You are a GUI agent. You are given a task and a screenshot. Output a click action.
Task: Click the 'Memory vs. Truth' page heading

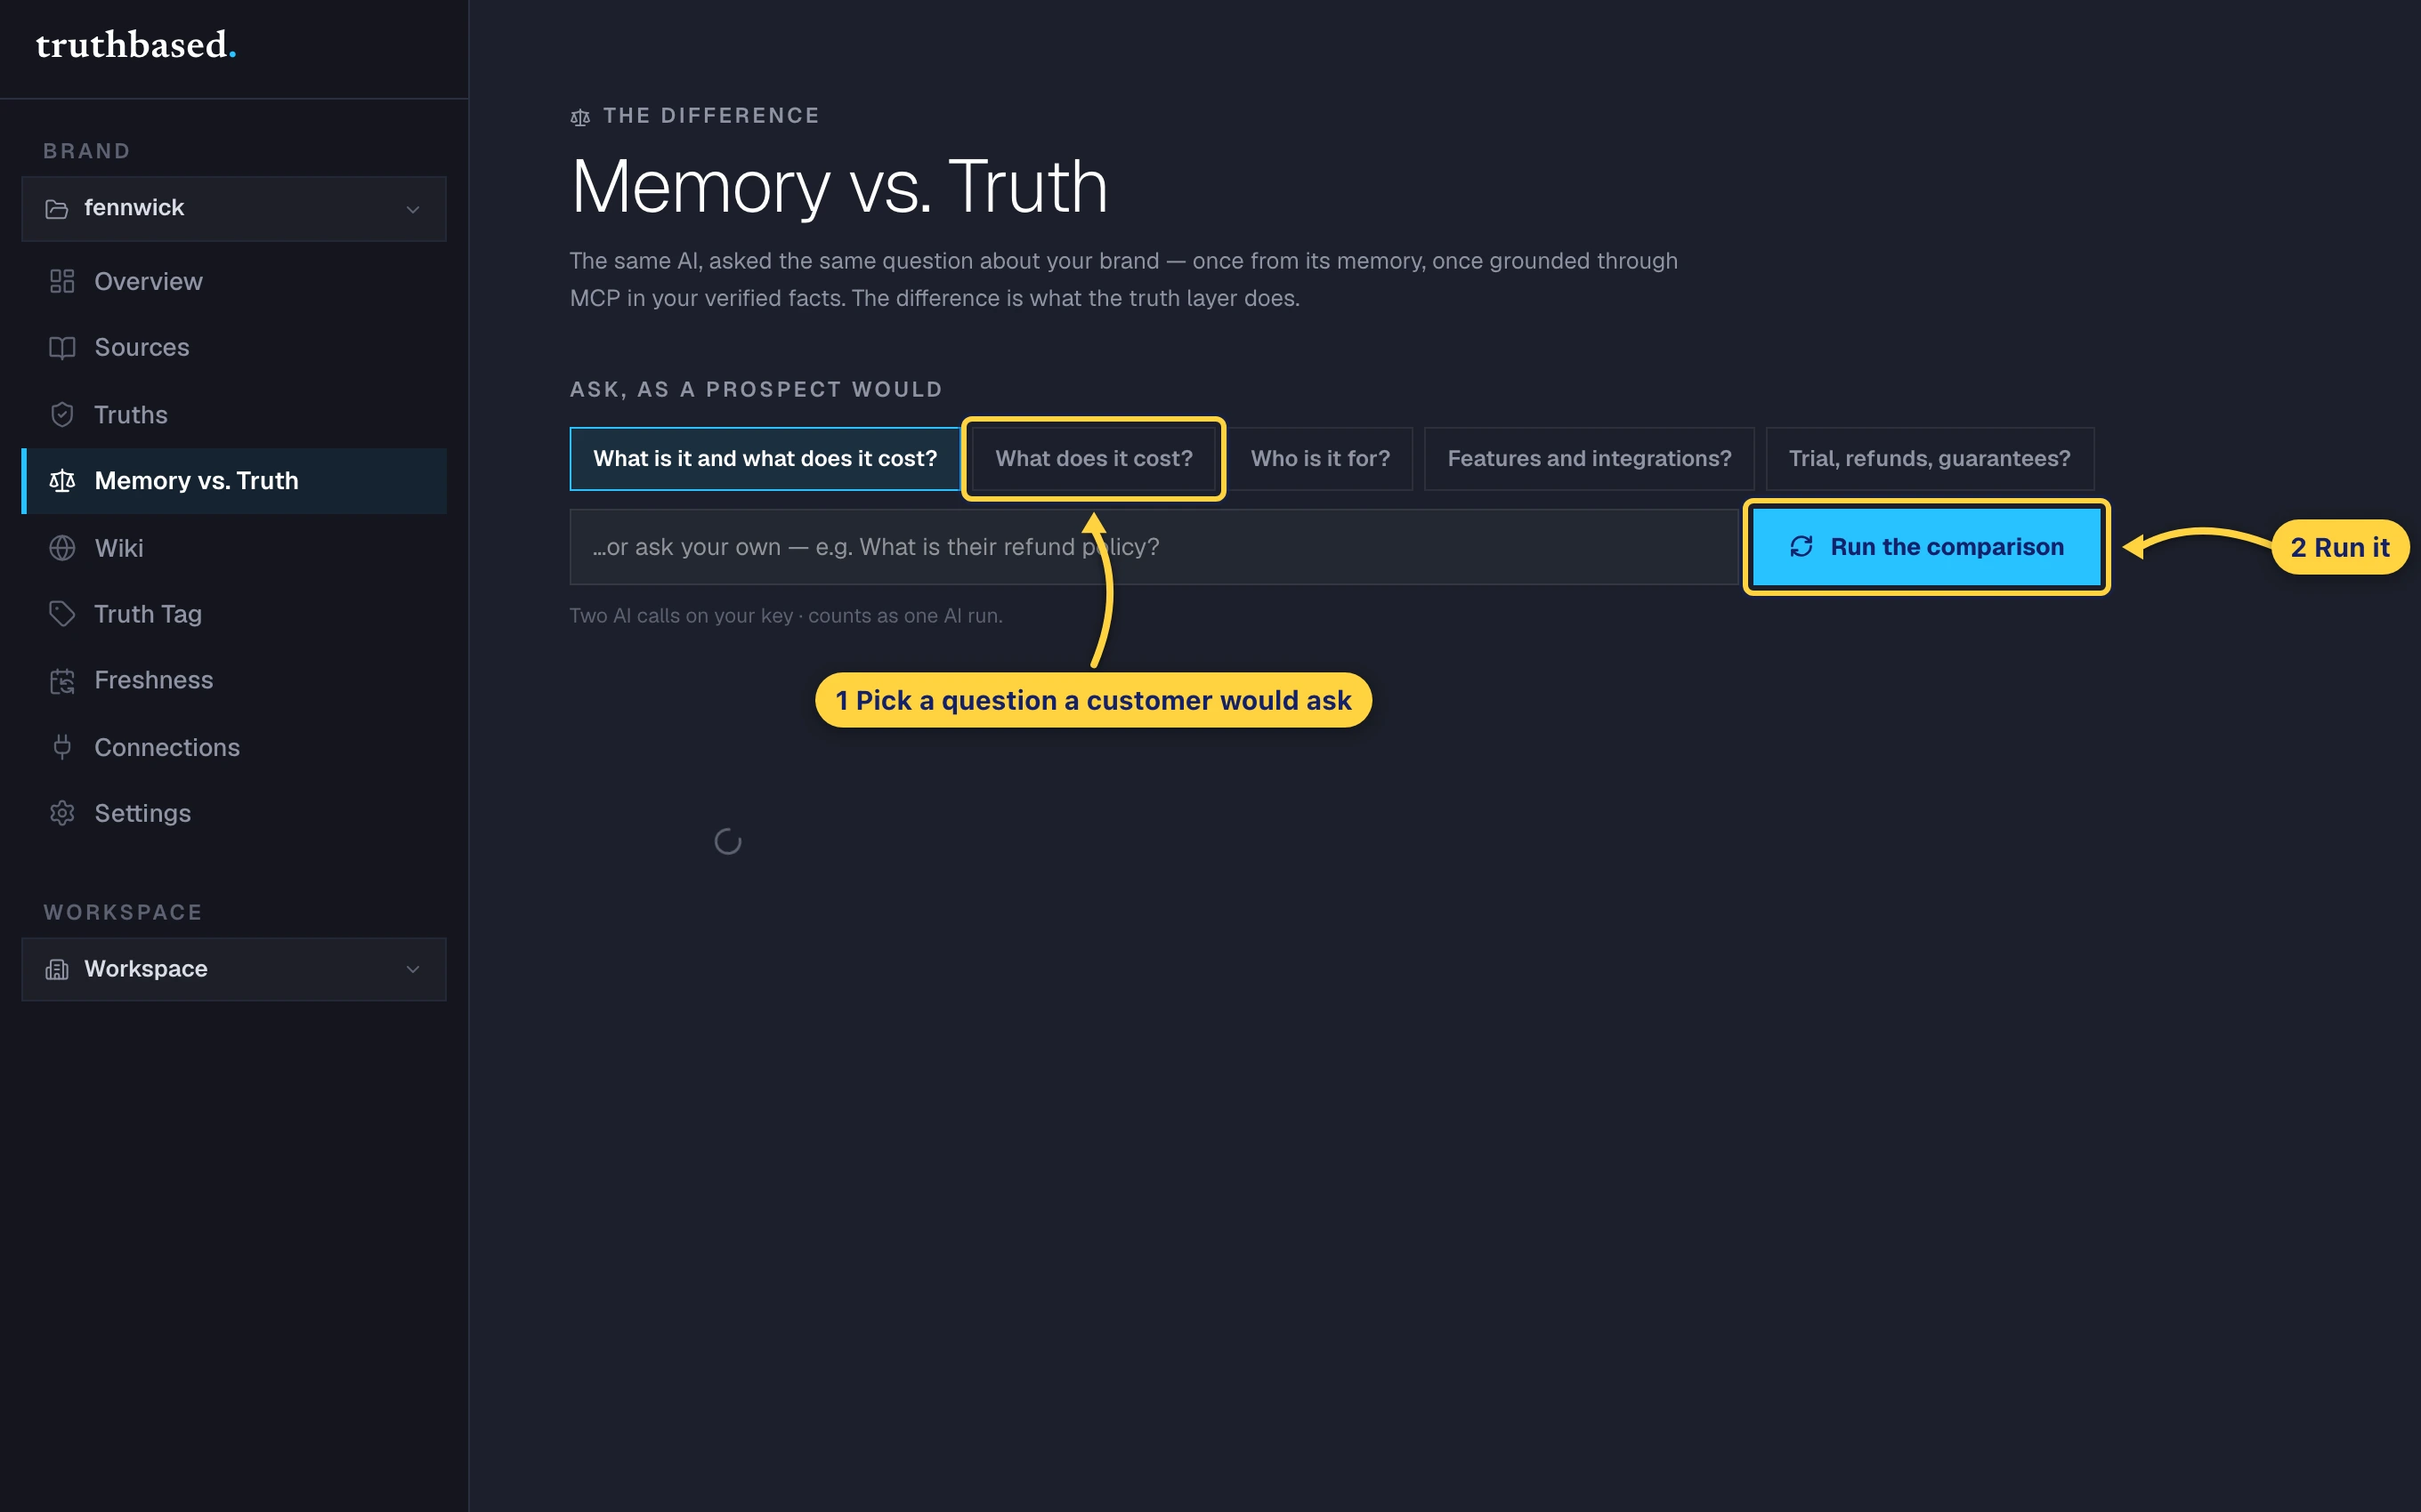(839, 187)
